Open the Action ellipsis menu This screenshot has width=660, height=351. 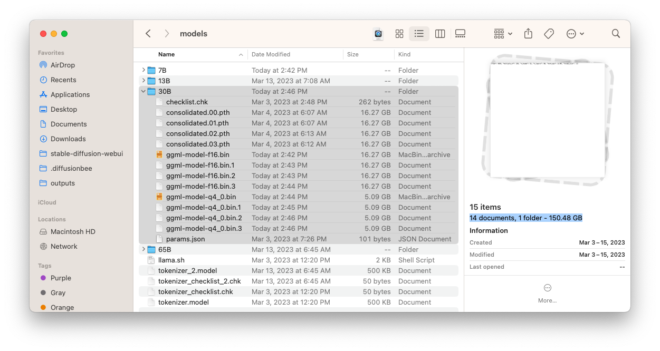[x=575, y=34]
